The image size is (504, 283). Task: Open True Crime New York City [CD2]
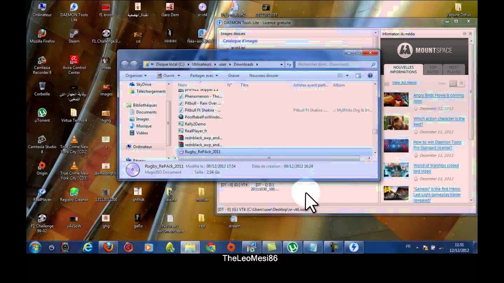(x=74, y=144)
